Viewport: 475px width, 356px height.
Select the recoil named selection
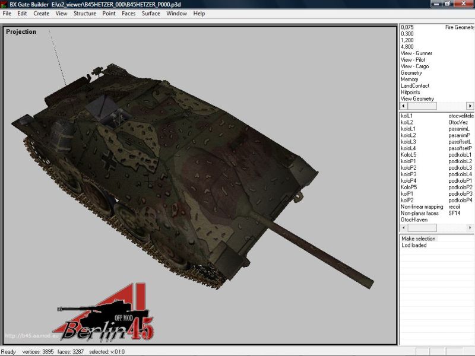[454, 206]
